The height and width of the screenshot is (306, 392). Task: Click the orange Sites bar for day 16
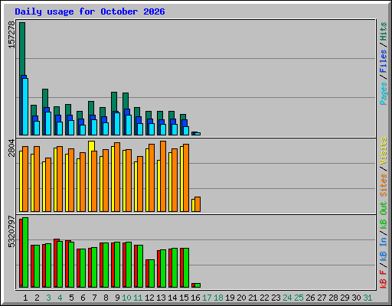point(198,204)
